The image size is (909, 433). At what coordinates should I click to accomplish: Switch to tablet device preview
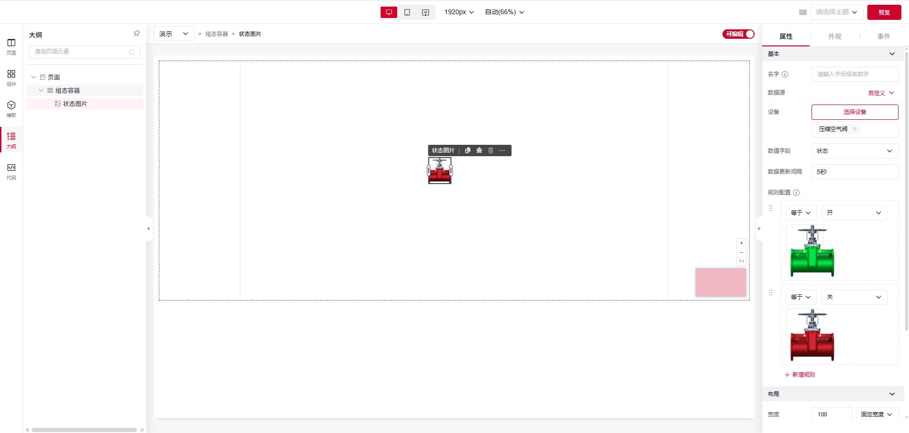pos(407,12)
